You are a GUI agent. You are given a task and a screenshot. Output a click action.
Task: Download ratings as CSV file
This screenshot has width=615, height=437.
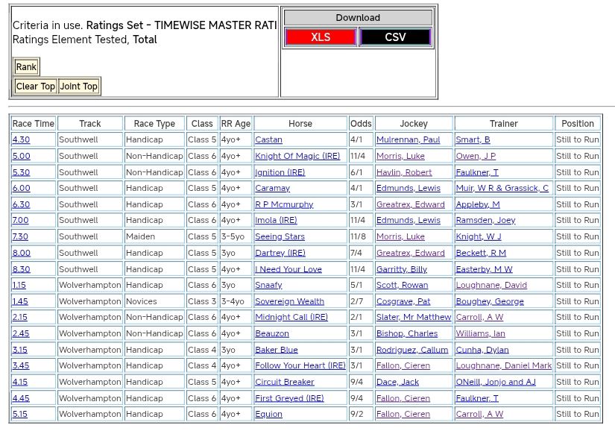pos(395,37)
